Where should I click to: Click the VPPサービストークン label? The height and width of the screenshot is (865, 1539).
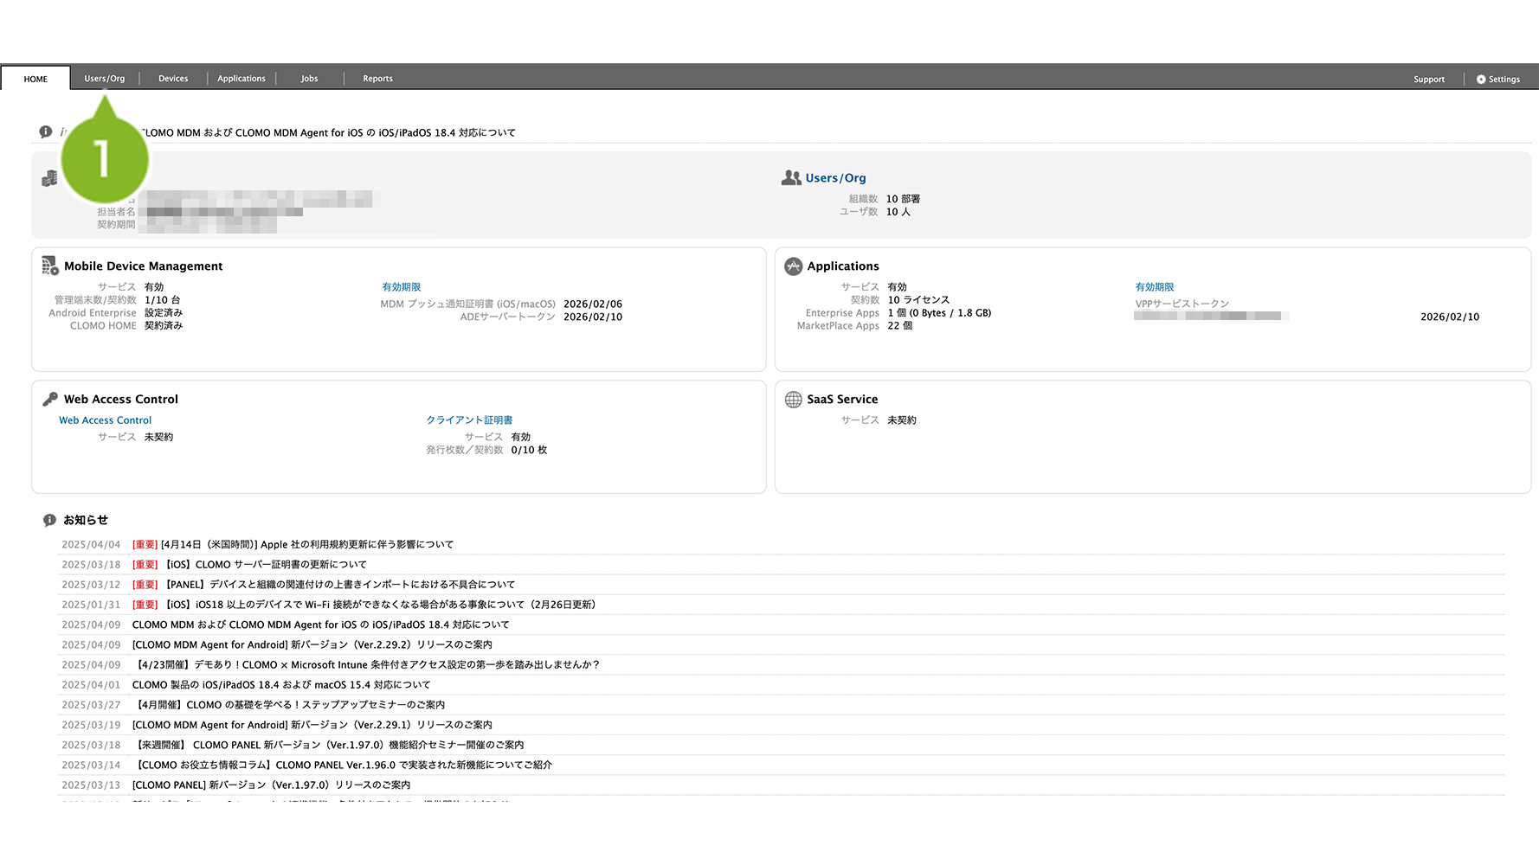click(x=1182, y=304)
